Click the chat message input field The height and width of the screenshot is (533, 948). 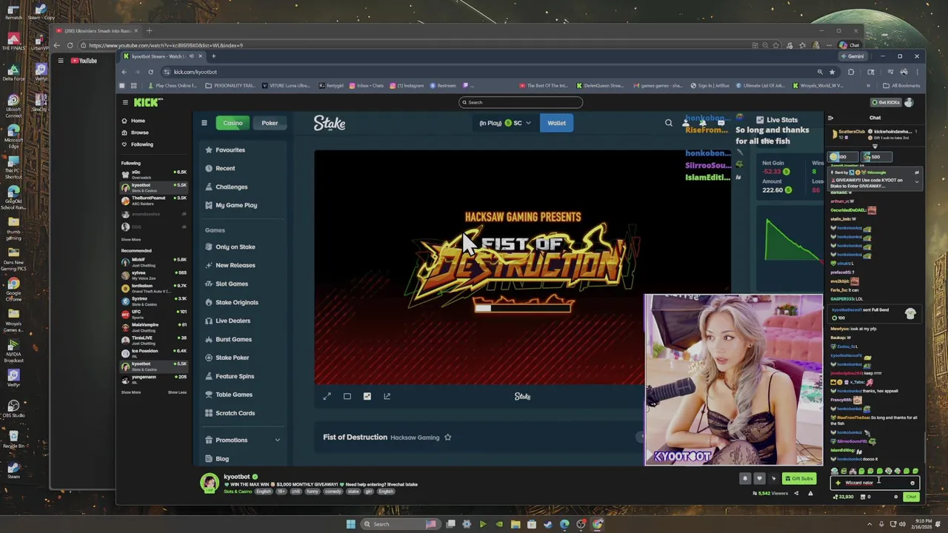pos(874,483)
